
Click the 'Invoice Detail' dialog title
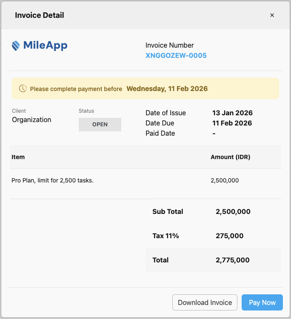coord(40,15)
